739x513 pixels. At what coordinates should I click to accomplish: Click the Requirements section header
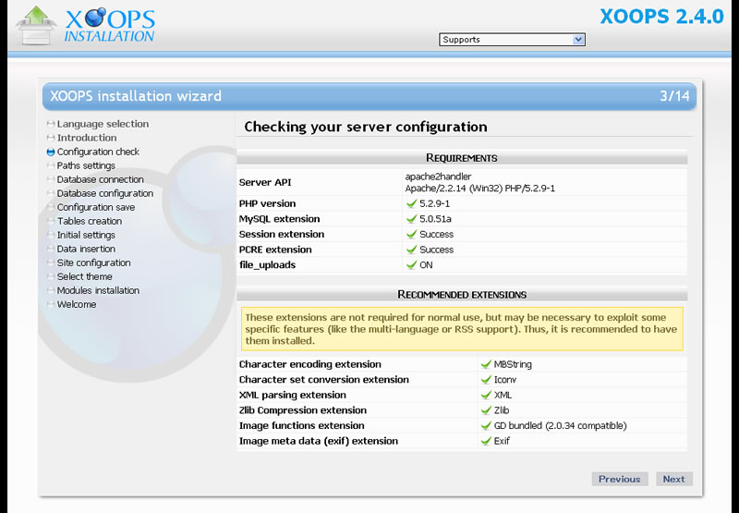tap(462, 158)
